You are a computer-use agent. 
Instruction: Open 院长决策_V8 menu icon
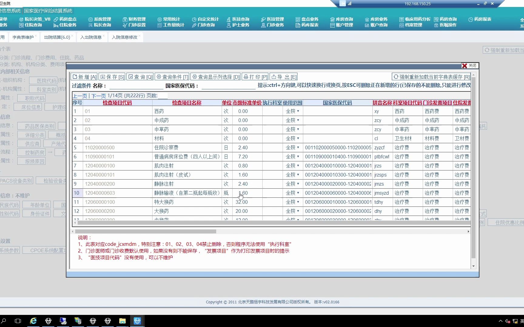(x=21, y=19)
